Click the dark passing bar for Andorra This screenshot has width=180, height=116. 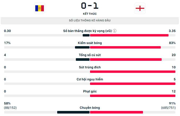(x=73, y=112)
